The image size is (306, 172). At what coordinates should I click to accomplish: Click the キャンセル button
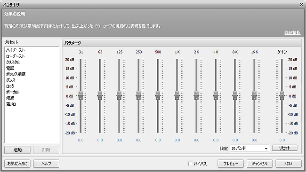259,164
